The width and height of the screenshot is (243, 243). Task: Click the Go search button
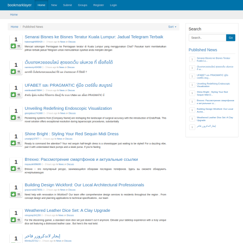click(230, 38)
